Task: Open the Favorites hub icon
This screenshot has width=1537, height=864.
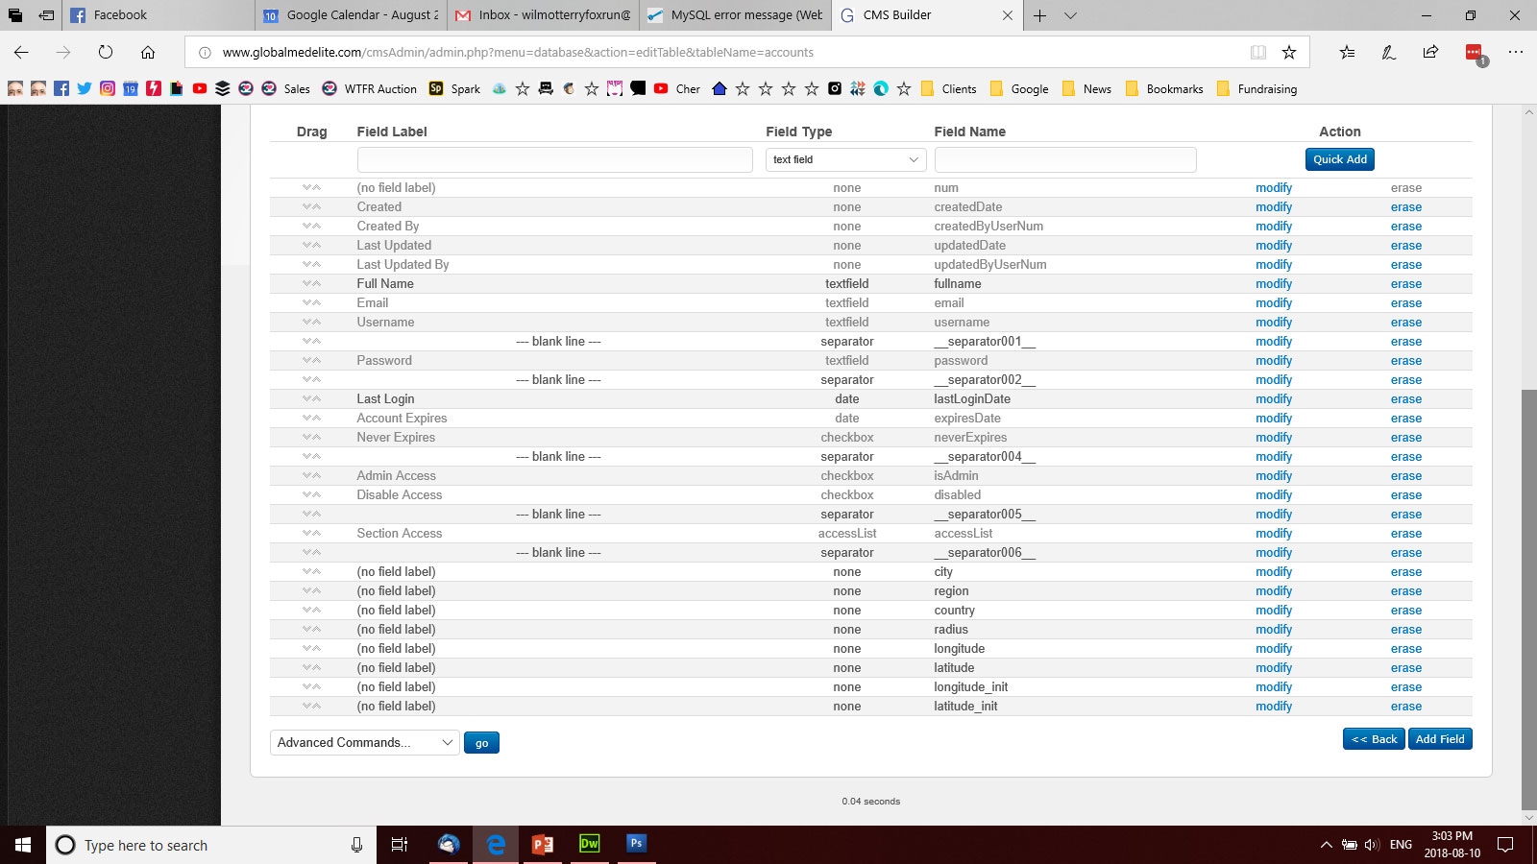Action: coord(1347,53)
